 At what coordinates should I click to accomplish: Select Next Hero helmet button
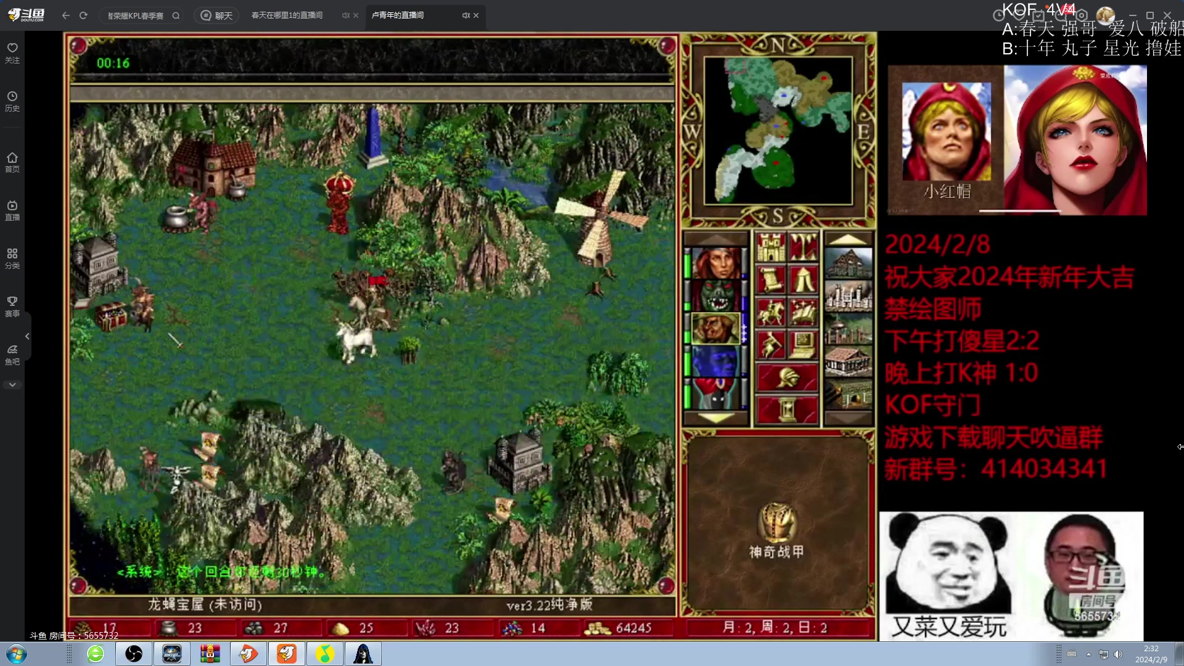787,377
